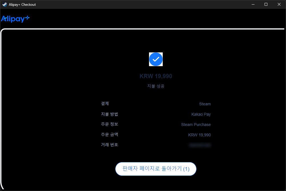The image size is (286, 191).
Task: Click the 지불 방법 label
Action: [x=110, y=114]
